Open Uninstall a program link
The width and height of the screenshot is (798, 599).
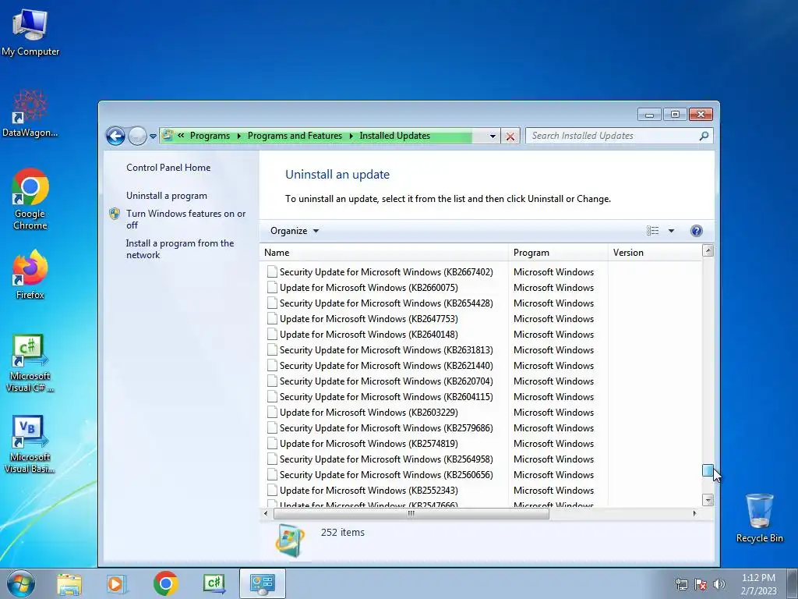click(167, 196)
